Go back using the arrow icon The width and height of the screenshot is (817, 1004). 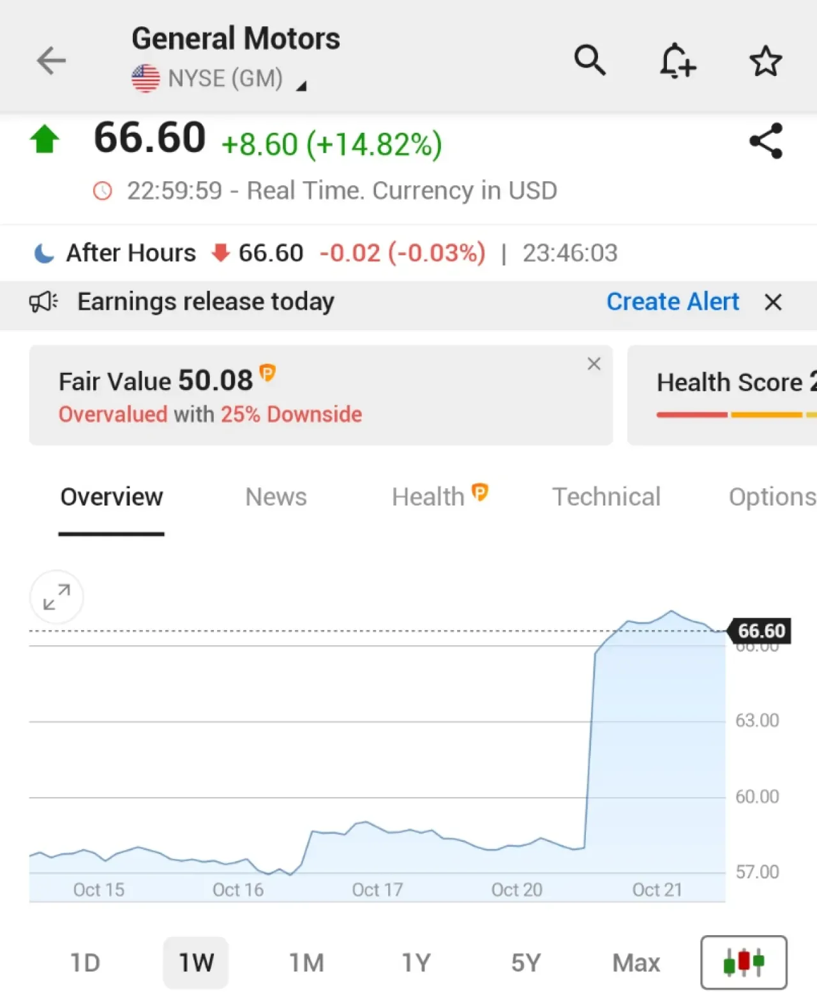[x=51, y=61]
